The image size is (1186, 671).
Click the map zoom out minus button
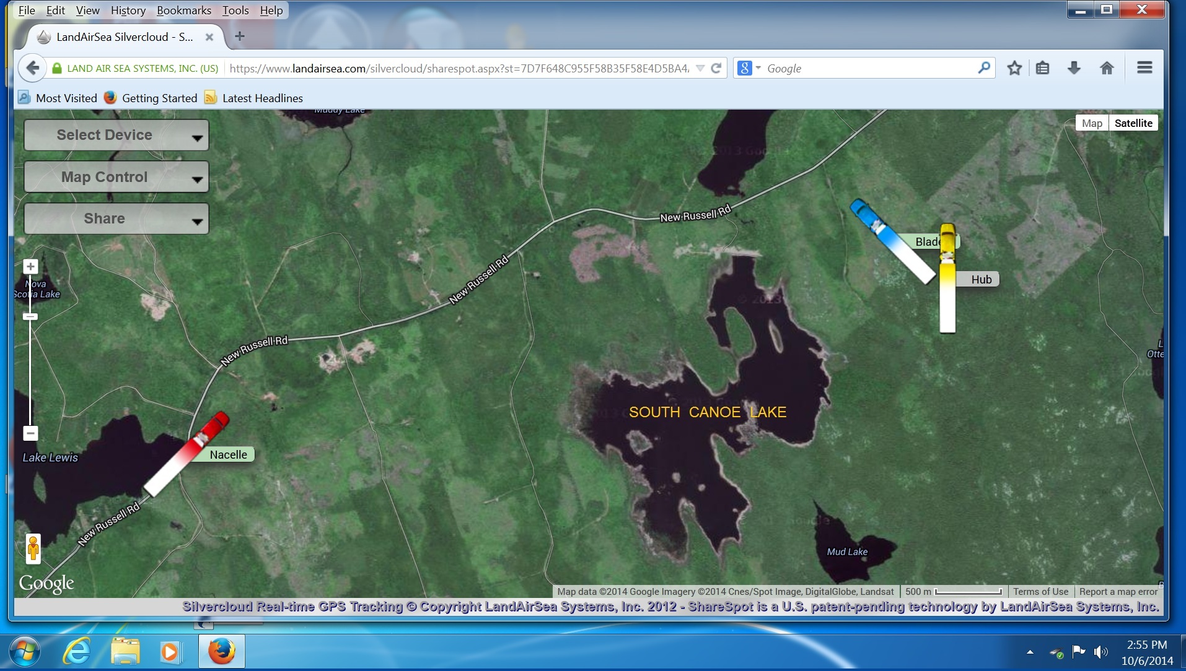pyautogui.click(x=30, y=433)
